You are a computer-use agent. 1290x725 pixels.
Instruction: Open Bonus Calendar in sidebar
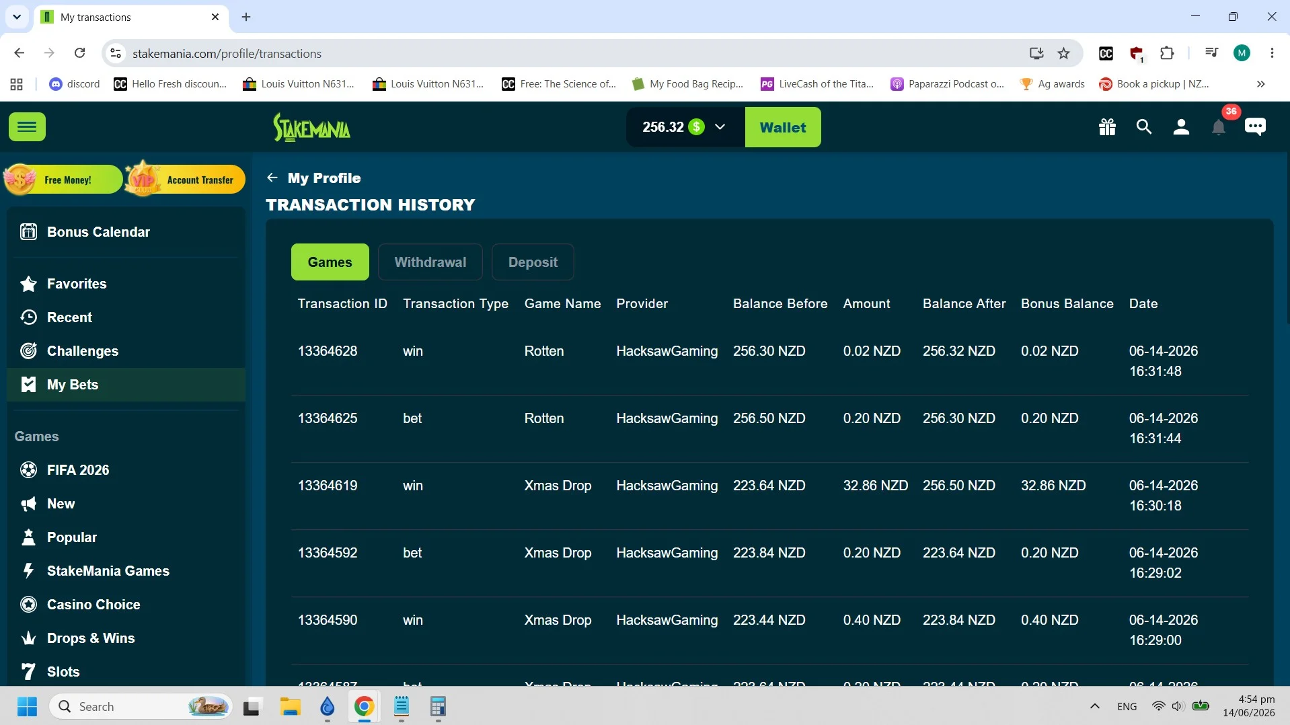point(98,232)
